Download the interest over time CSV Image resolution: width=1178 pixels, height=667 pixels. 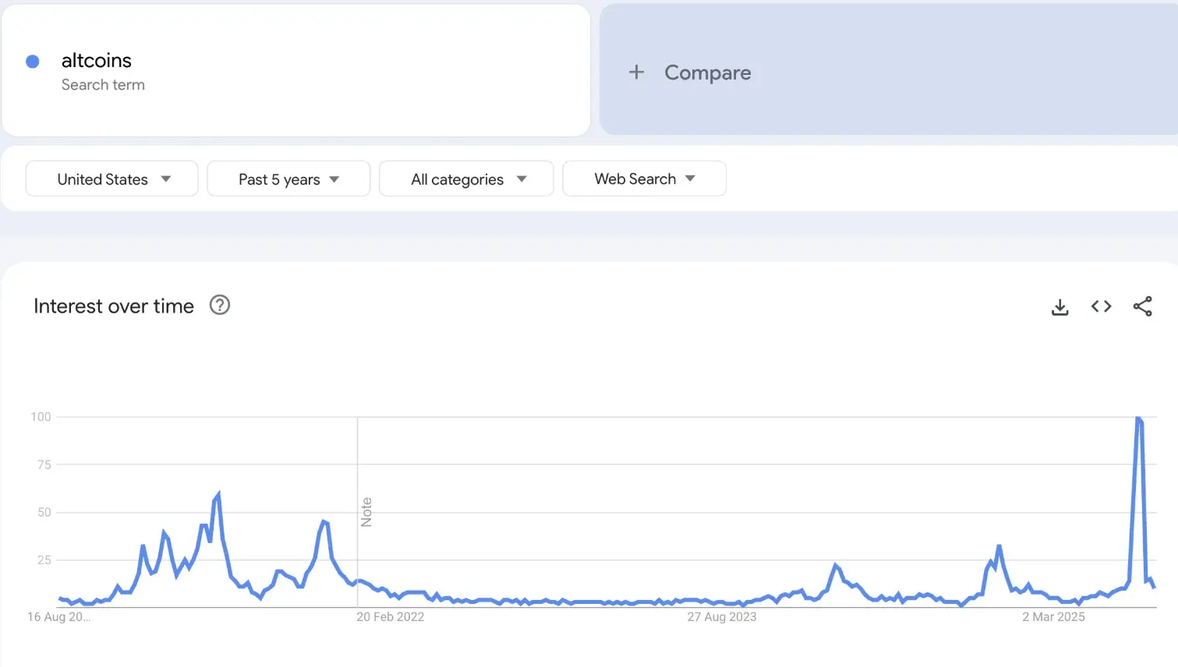1059,307
